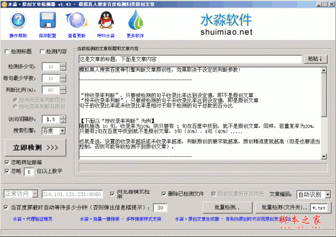Click the 检测多少句 number field

click(x=51, y=67)
